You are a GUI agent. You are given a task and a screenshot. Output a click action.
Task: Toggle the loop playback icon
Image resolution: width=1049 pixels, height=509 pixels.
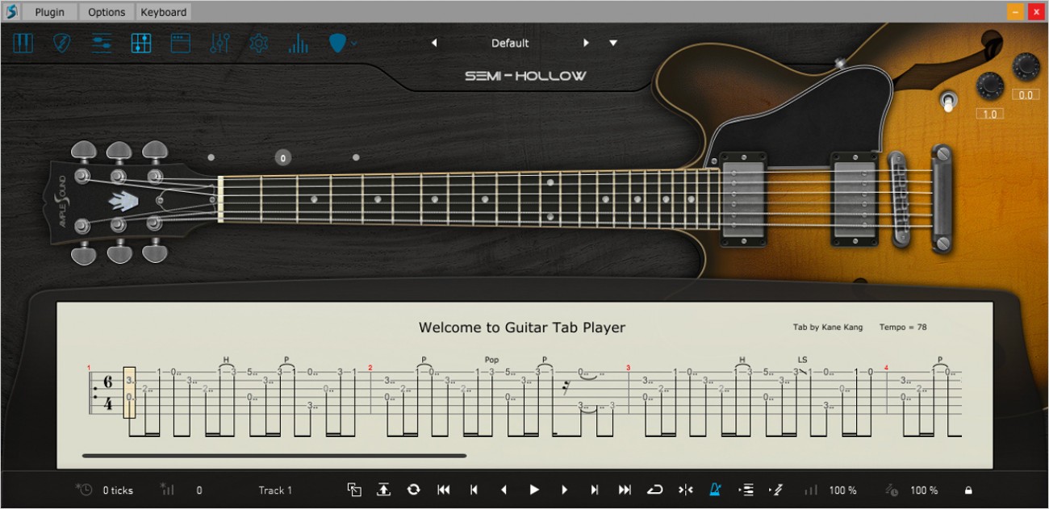pos(655,490)
